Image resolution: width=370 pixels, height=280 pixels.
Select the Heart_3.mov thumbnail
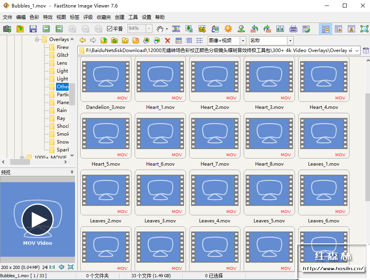pyautogui.click(x=269, y=80)
